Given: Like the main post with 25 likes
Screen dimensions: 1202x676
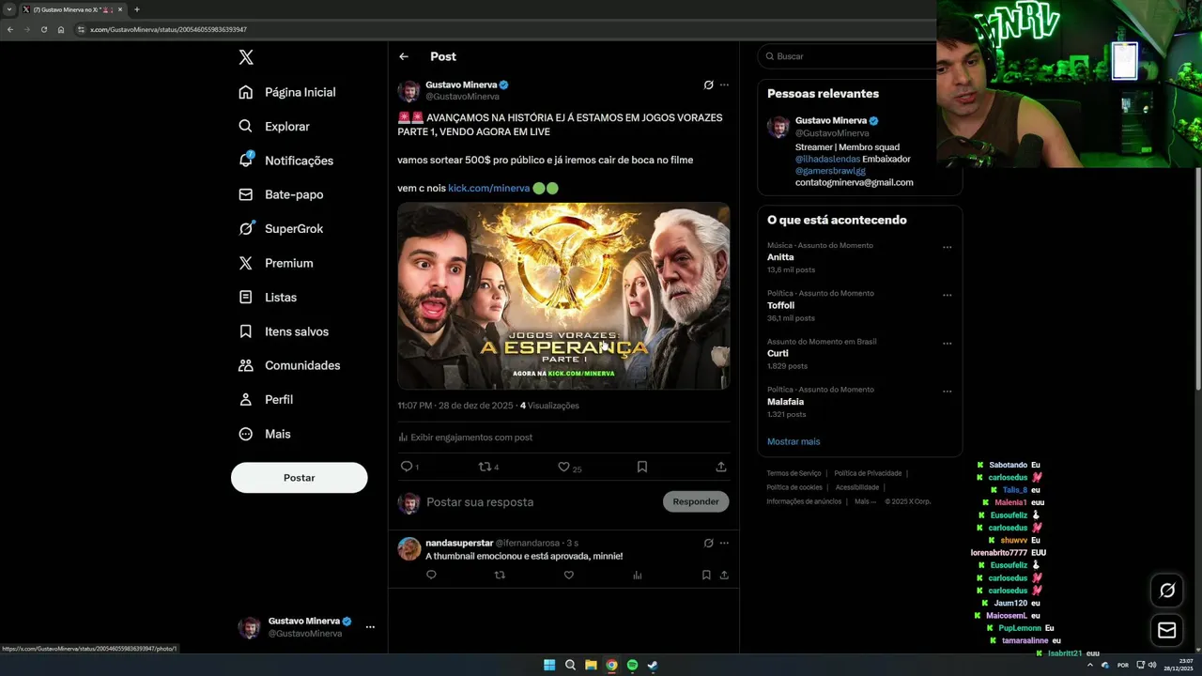Looking at the screenshot, I should 563,467.
